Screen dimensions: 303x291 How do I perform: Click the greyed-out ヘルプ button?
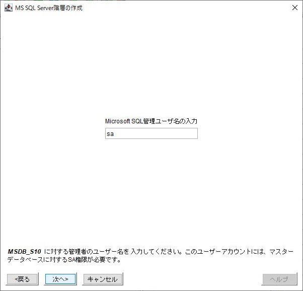tap(279, 279)
